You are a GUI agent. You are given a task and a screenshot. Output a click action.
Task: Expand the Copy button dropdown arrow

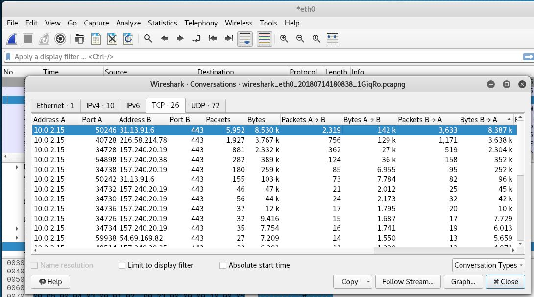point(368,282)
